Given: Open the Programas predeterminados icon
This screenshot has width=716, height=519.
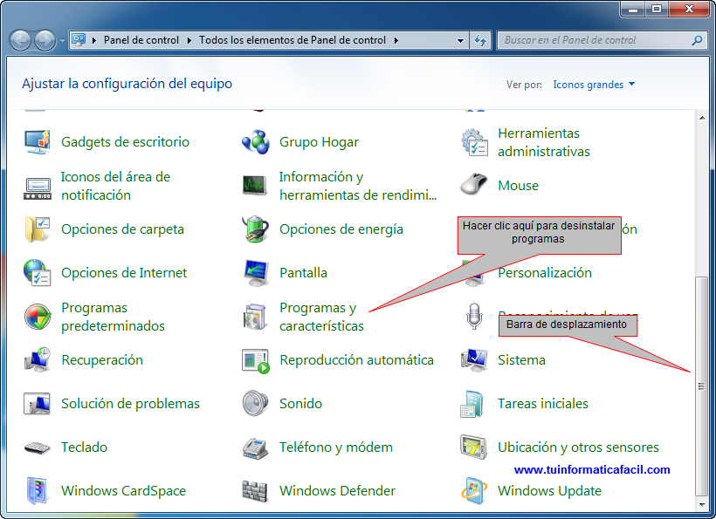Looking at the screenshot, I should [x=37, y=317].
